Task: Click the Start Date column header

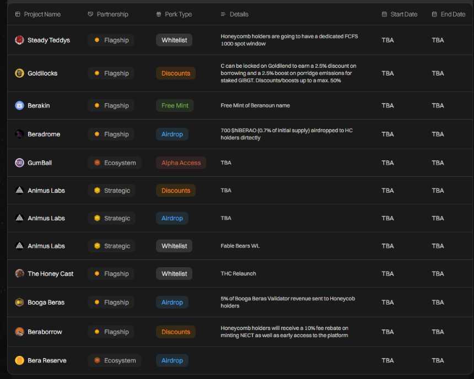Action: click(400, 14)
